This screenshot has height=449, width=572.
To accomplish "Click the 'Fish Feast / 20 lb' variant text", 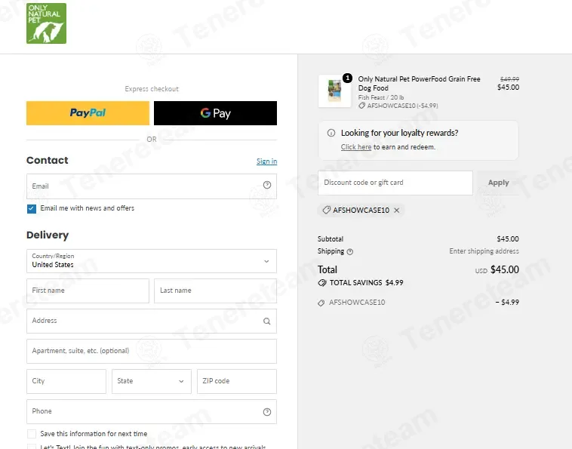I will (x=381, y=97).
